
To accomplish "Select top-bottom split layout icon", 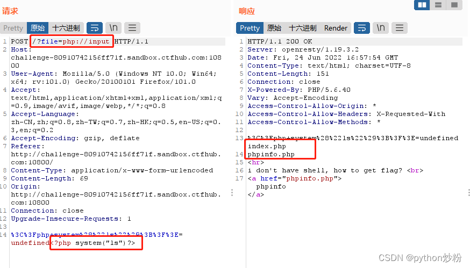I will pyautogui.click(x=438, y=5).
